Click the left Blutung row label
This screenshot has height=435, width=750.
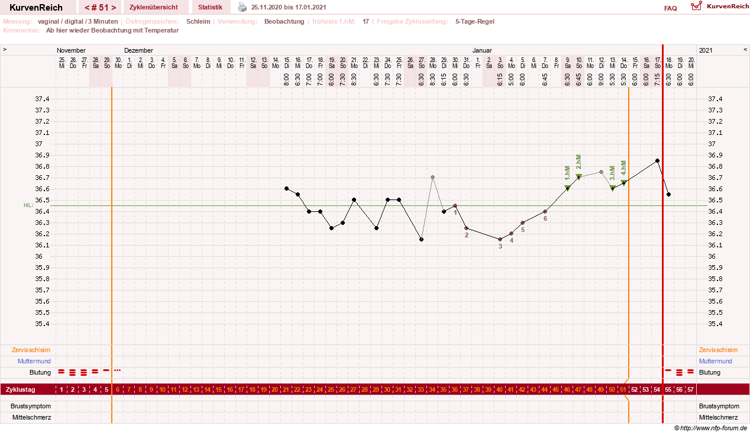(40, 372)
